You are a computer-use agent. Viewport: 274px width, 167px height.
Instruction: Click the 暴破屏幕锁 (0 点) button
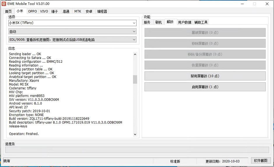(x=205, y=33)
